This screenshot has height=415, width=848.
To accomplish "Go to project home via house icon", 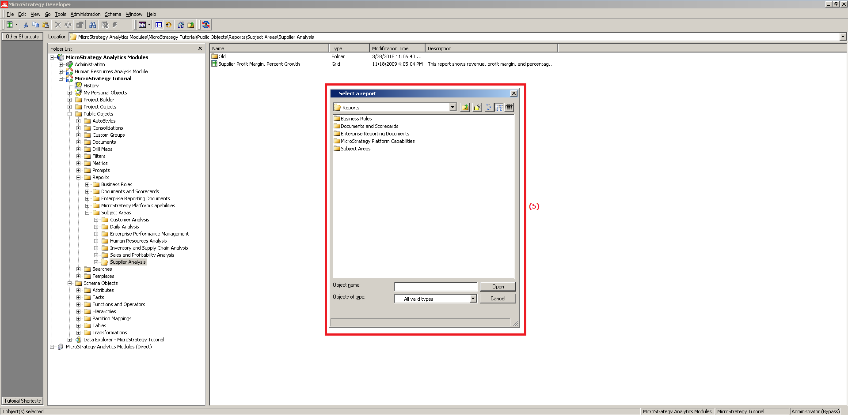I will (181, 25).
